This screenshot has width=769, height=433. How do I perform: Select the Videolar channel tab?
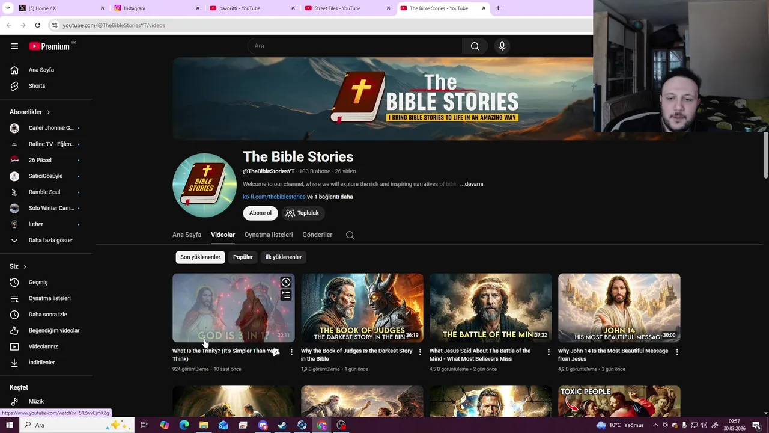pyautogui.click(x=223, y=235)
